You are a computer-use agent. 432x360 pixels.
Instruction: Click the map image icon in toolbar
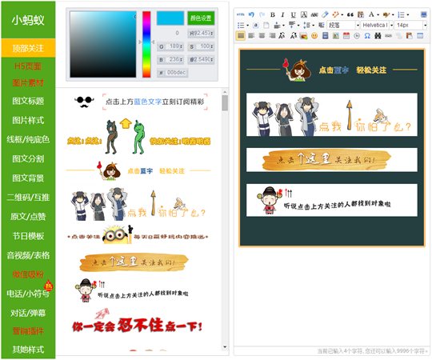coord(335,36)
